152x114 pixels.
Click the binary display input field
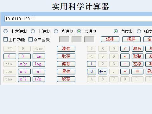[x=78, y=19]
